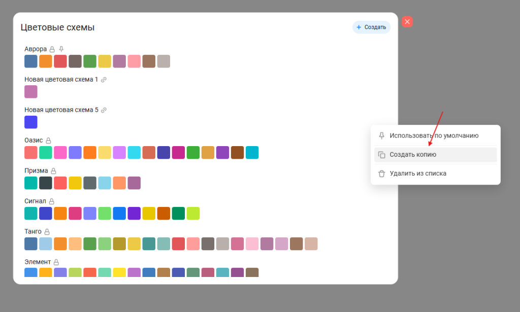
Task: Click the lock icon beside Призма
Action: point(53,171)
